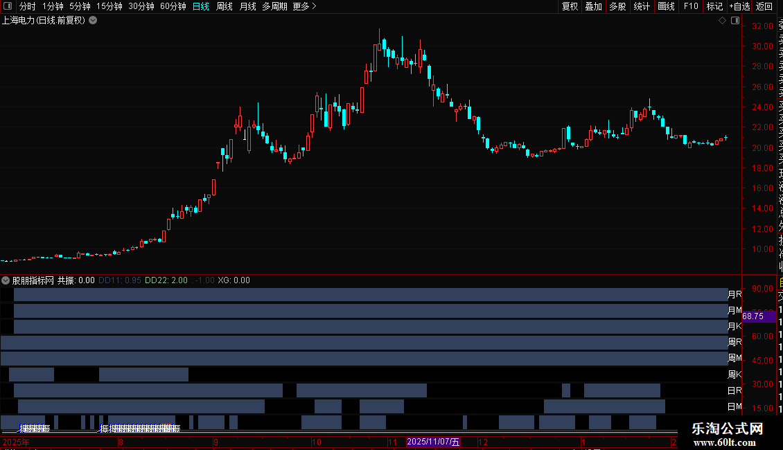
Task: Add stock via +自选
Action: click(739, 6)
